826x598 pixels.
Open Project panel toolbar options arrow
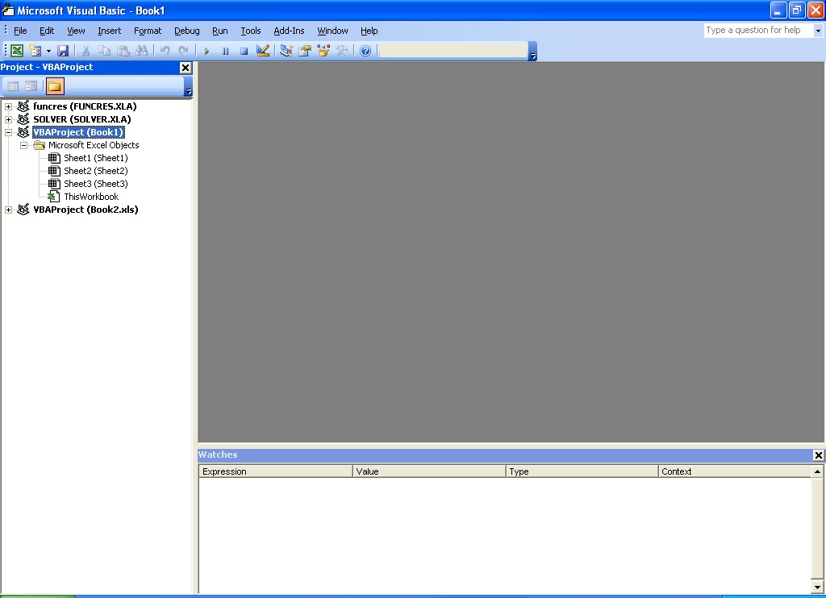(x=189, y=86)
